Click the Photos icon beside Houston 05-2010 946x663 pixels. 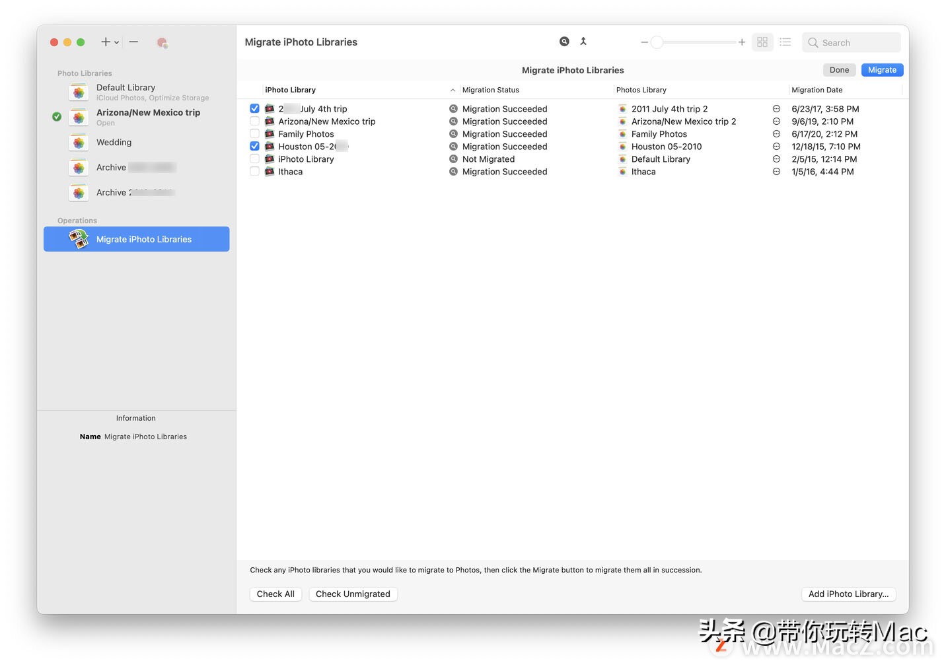tap(622, 146)
